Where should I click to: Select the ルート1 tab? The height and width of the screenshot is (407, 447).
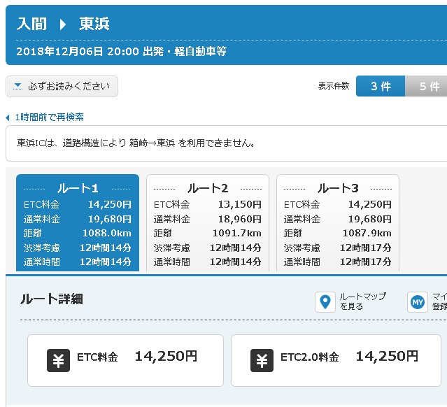point(77,224)
